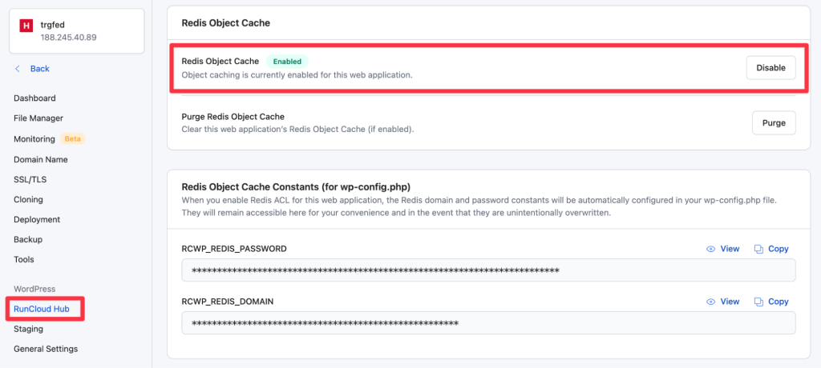View the RCWP_REDIS_DOMAIN value
Screen dimensions: 821x368
(x=723, y=302)
